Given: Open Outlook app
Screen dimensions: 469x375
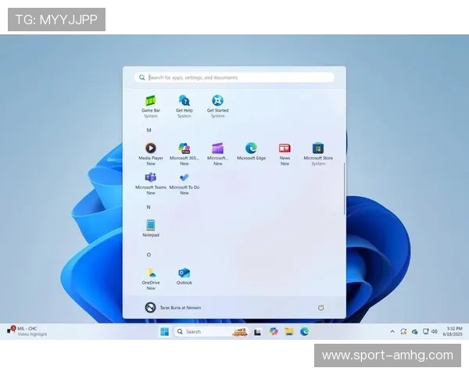Looking at the screenshot, I should 184,273.
